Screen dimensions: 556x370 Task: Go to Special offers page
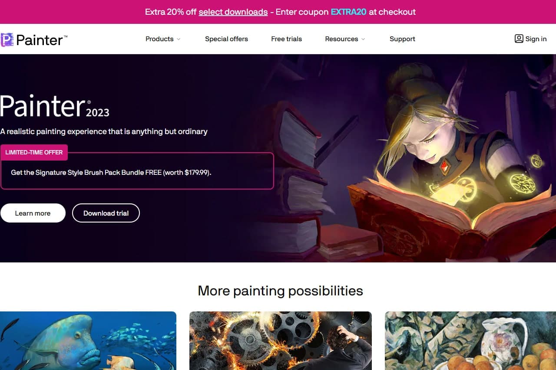pyautogui.click(x=226, y=39)
